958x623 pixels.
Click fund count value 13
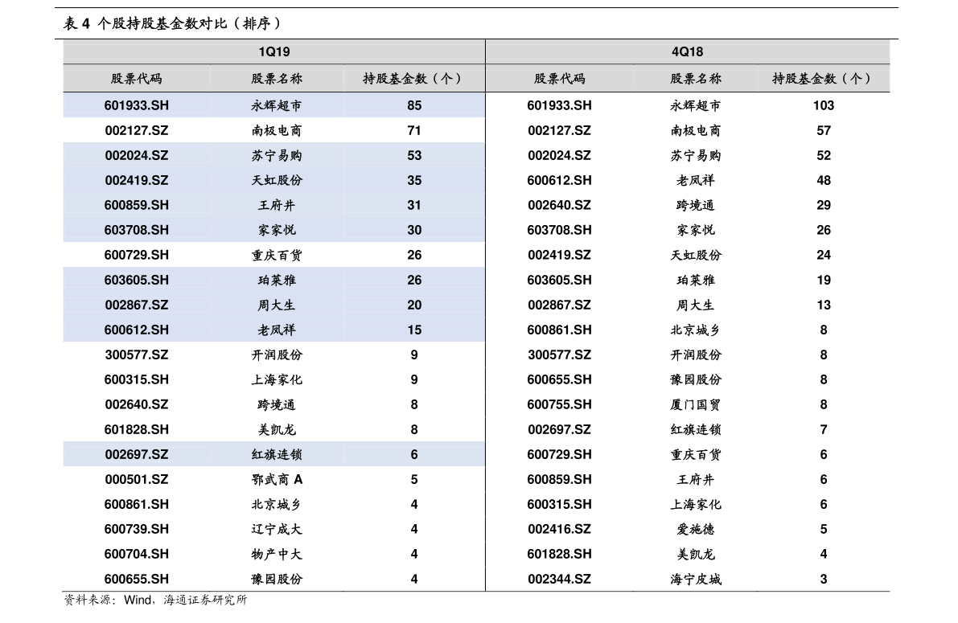pos(824,305)
